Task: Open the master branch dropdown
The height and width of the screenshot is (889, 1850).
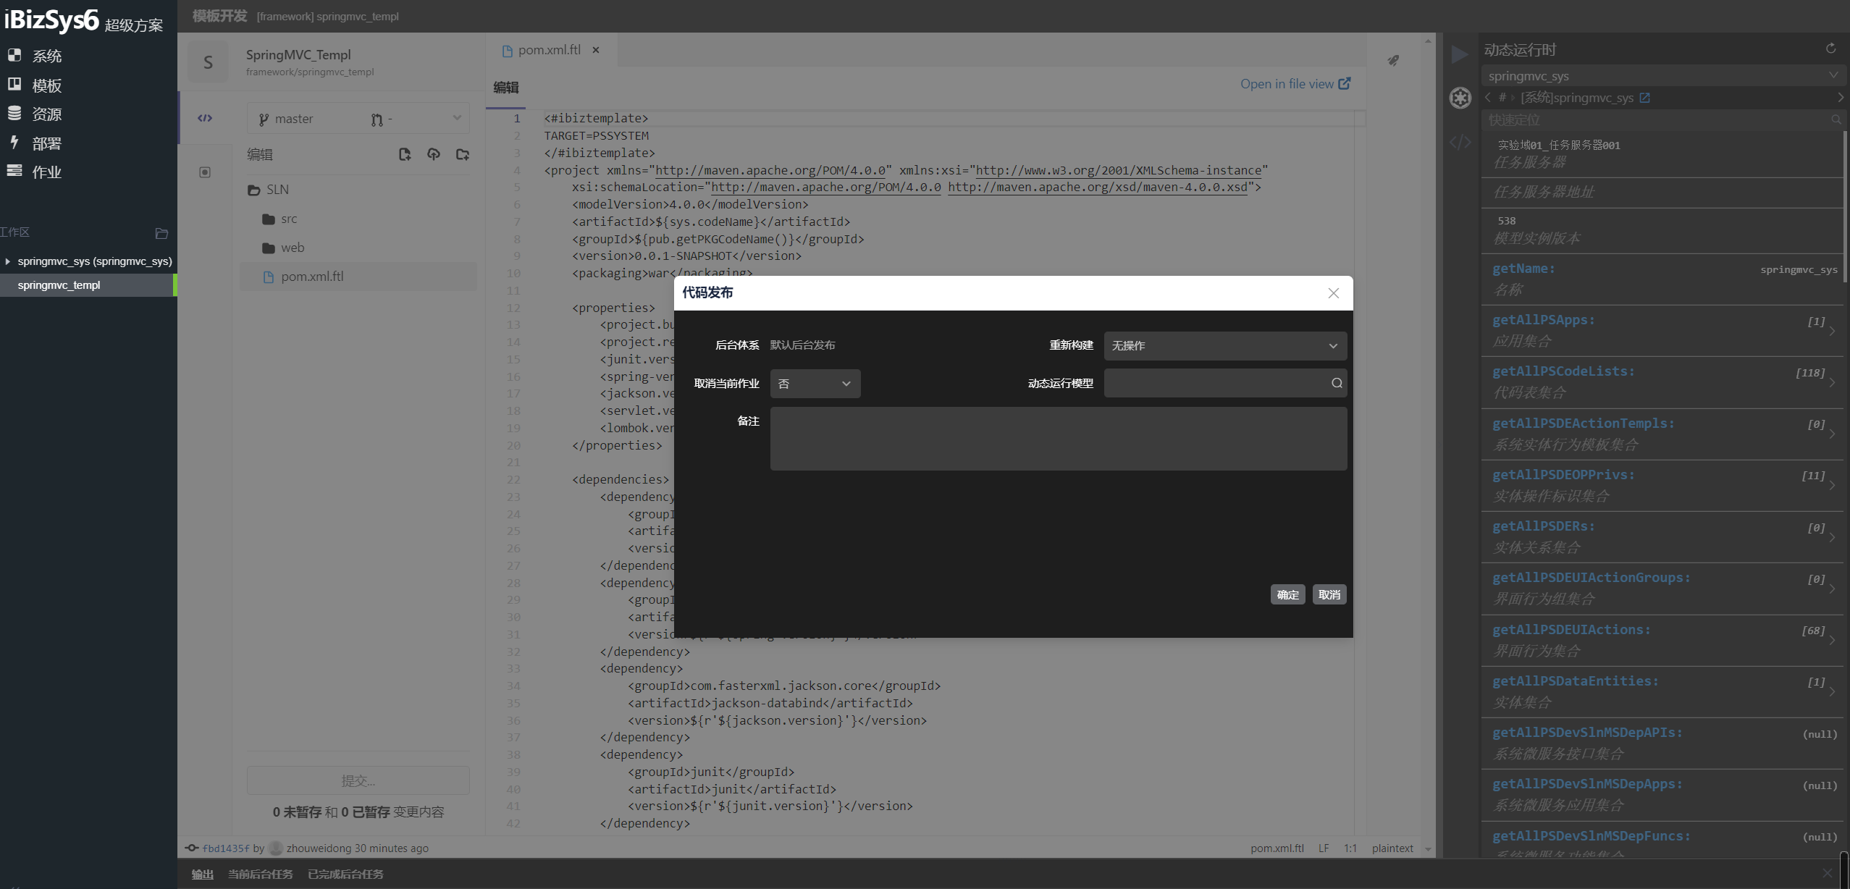Action: 358,119
